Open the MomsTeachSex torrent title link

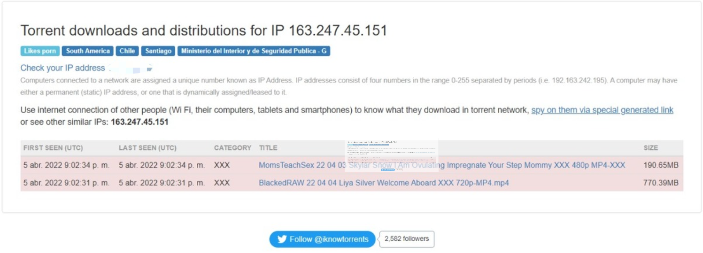click(x=442, y=165)
